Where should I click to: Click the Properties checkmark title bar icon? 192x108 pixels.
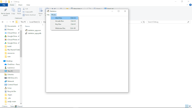pos(6,2)
